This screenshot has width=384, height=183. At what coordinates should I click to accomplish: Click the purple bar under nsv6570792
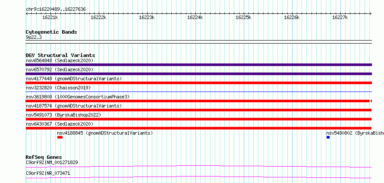198,74
